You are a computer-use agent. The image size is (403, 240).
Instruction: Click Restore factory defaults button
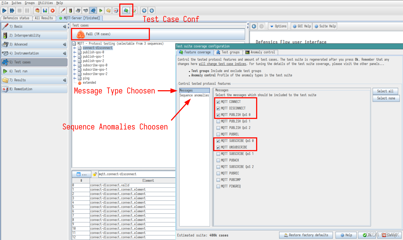coord(306,235)
